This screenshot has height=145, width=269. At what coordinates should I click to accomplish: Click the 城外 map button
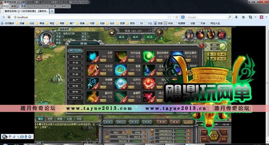[136, 37]
